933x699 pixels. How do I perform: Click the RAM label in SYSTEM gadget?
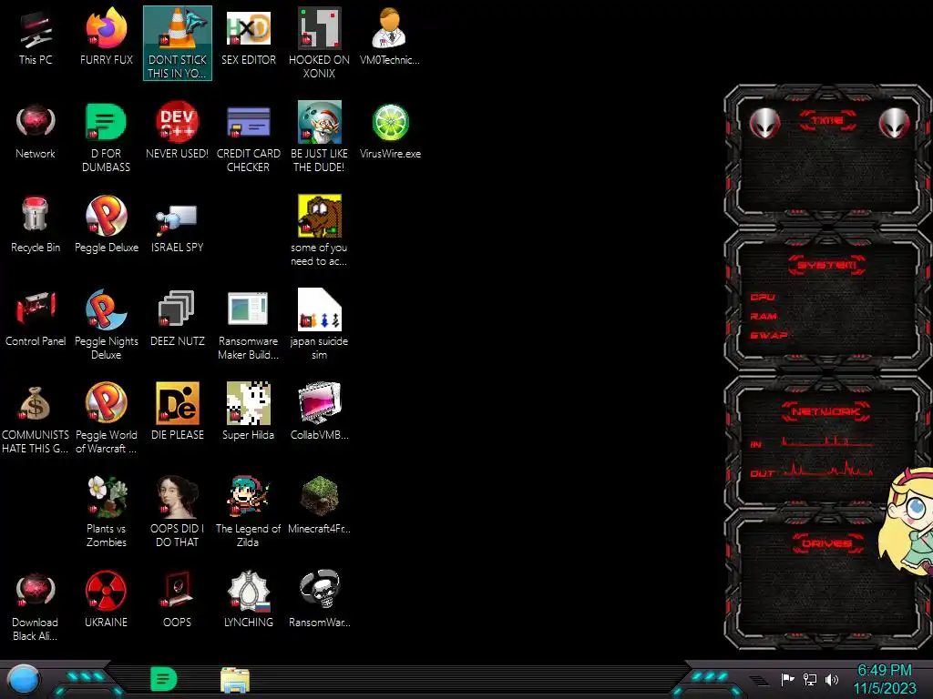(x=764, y=316)
